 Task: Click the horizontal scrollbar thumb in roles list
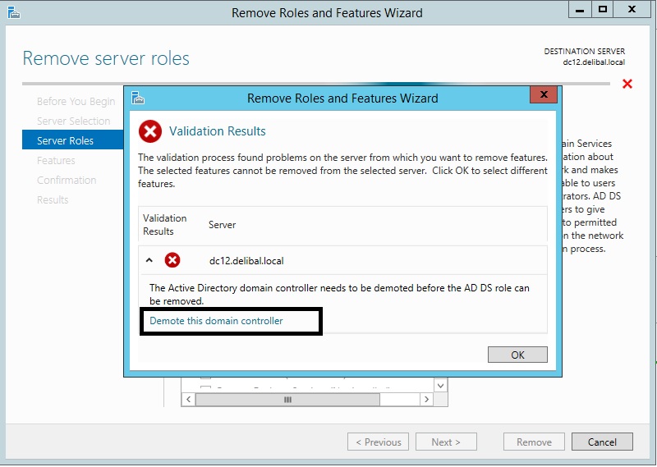pyautogui.click(x=287, y=400)
